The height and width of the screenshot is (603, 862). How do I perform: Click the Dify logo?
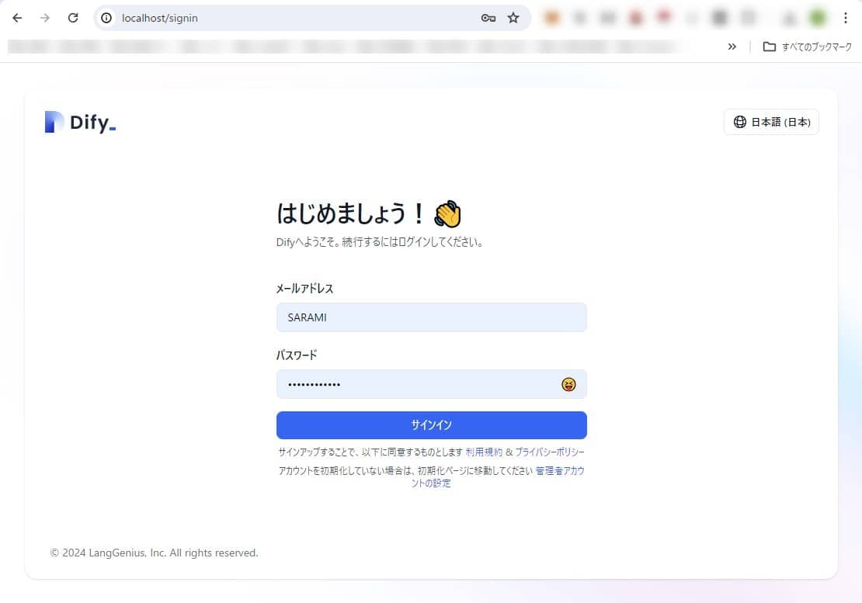point(79,121)
